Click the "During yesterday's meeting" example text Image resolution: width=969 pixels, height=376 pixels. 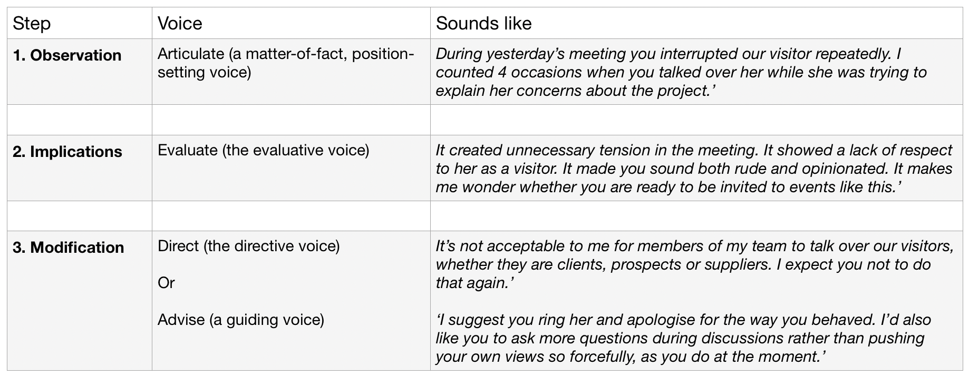681,72
